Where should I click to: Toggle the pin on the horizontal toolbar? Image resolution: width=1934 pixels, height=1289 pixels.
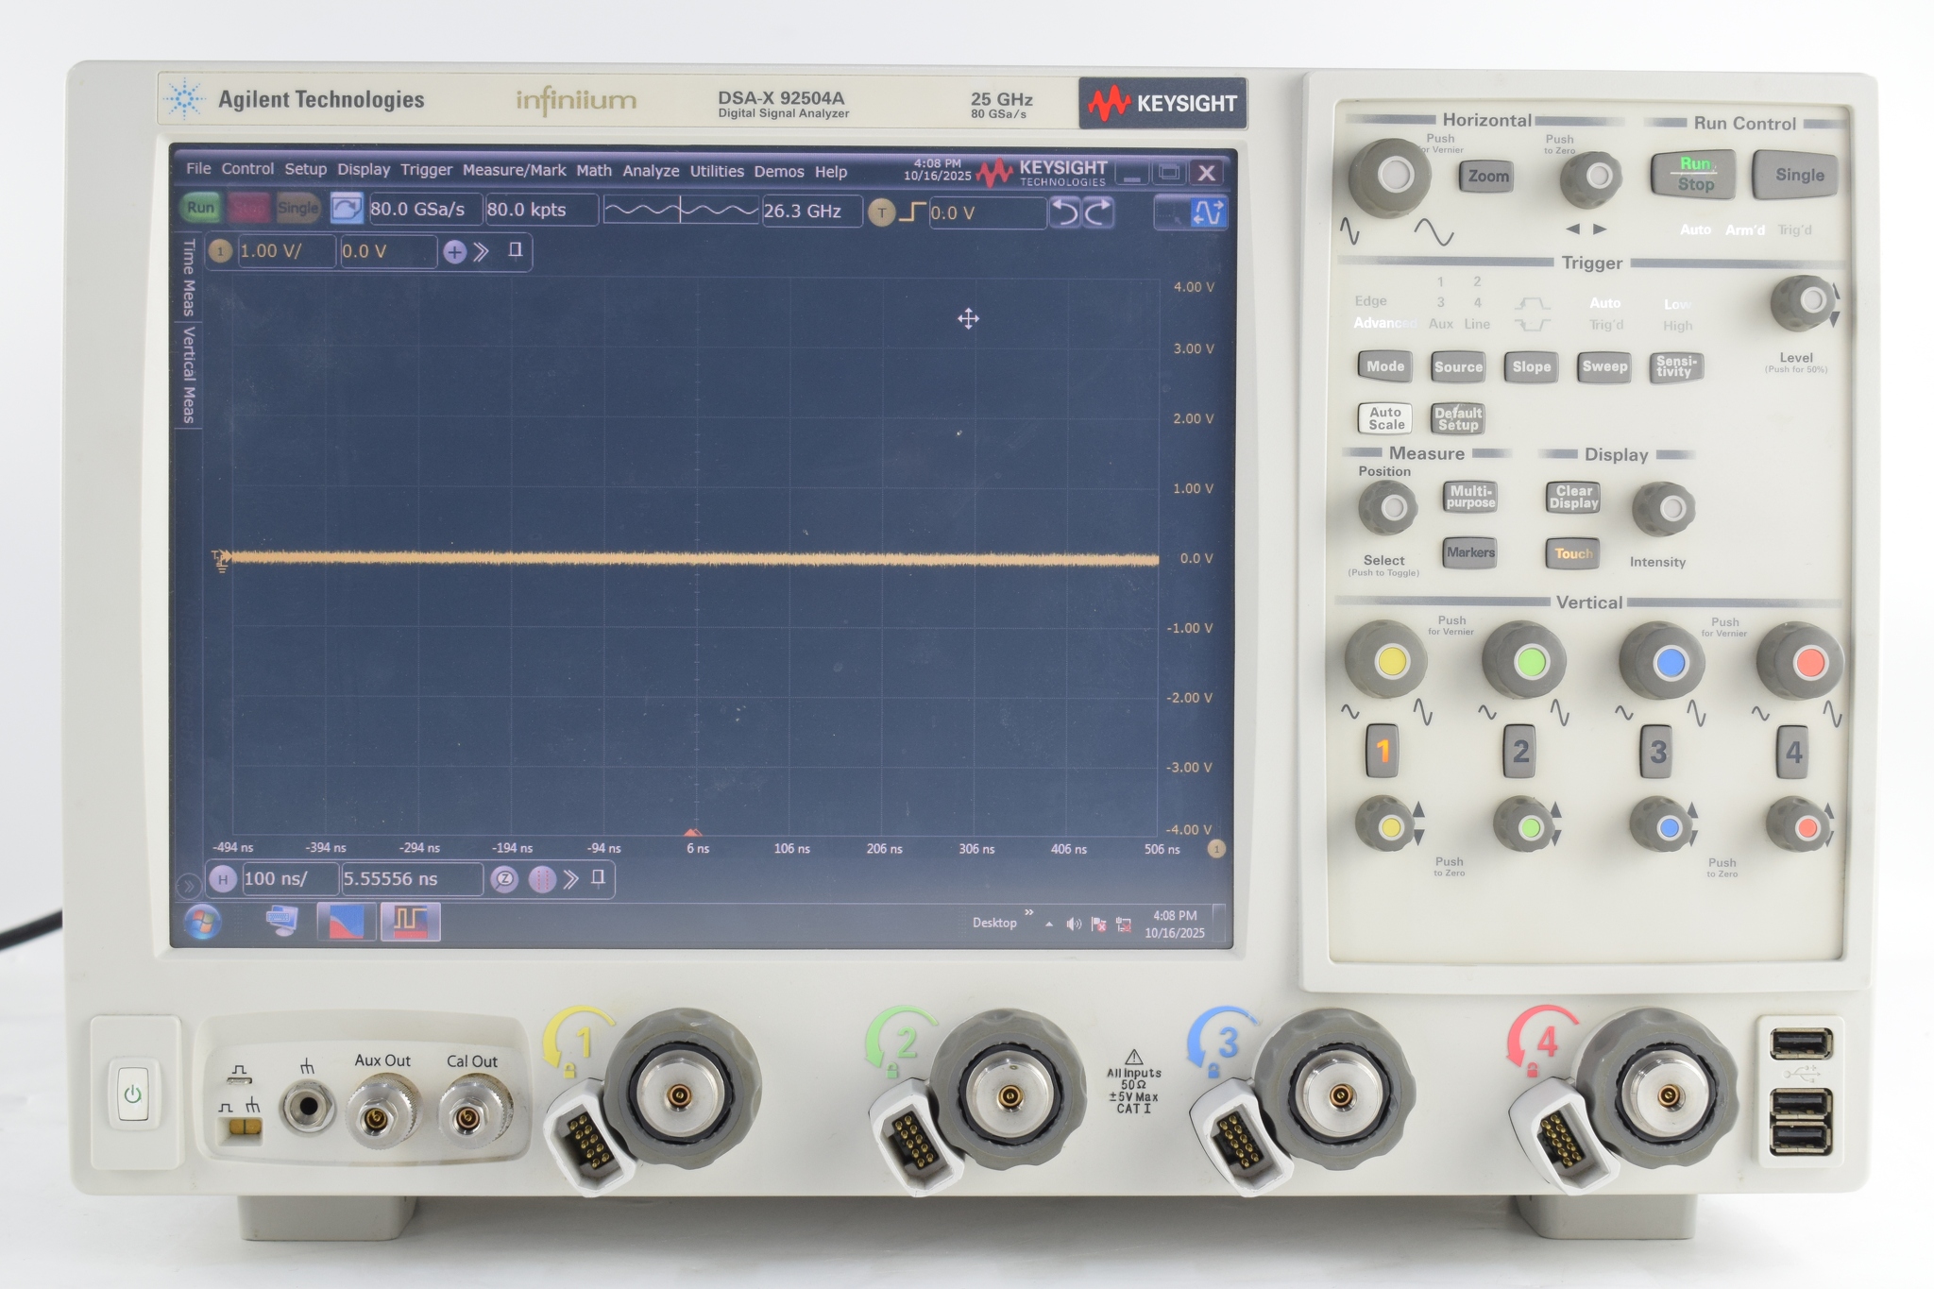point(598,878)
